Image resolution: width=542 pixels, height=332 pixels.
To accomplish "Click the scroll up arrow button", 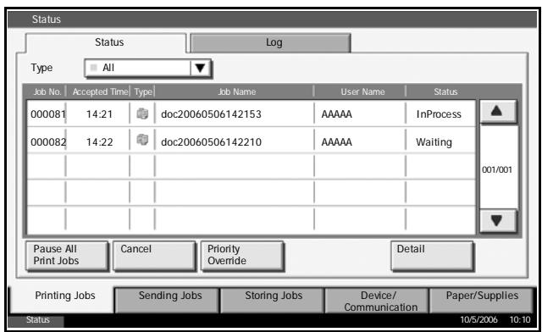I will (498, 112).
